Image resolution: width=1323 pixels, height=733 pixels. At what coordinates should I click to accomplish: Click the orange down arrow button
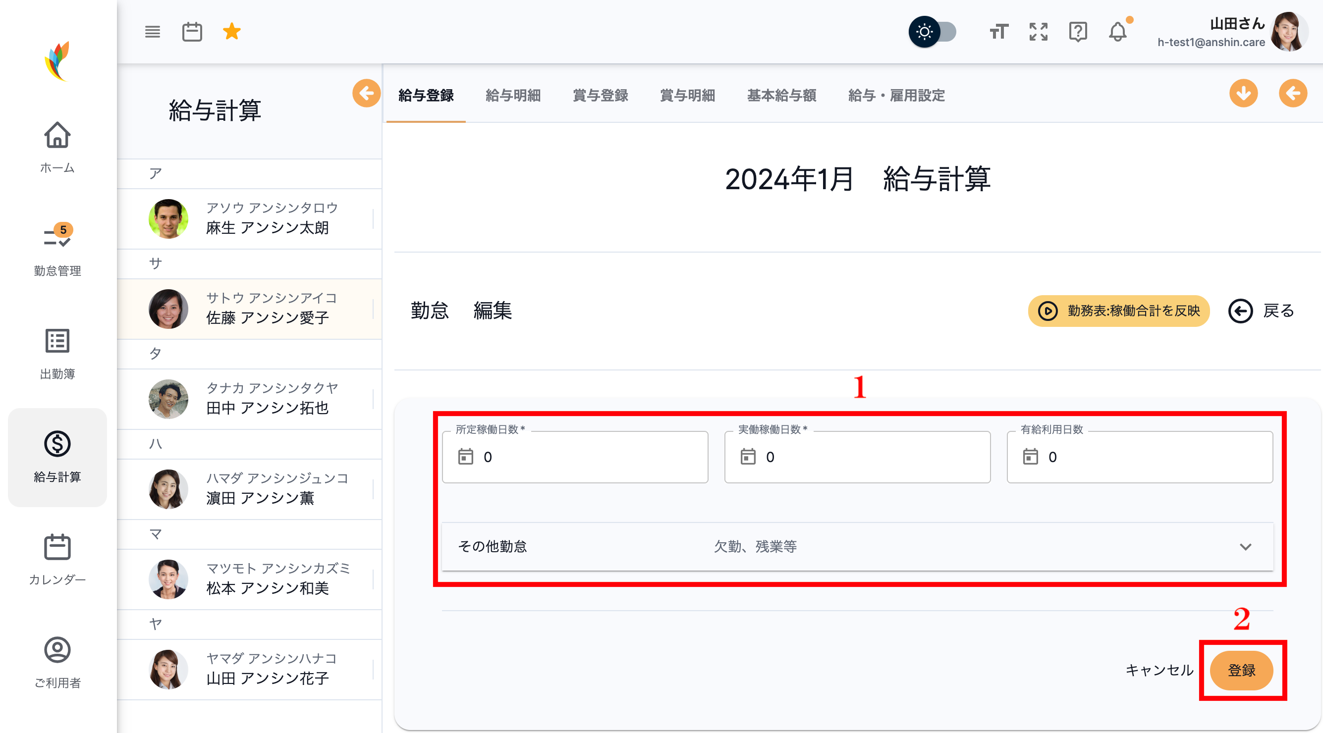point(1243,94)
